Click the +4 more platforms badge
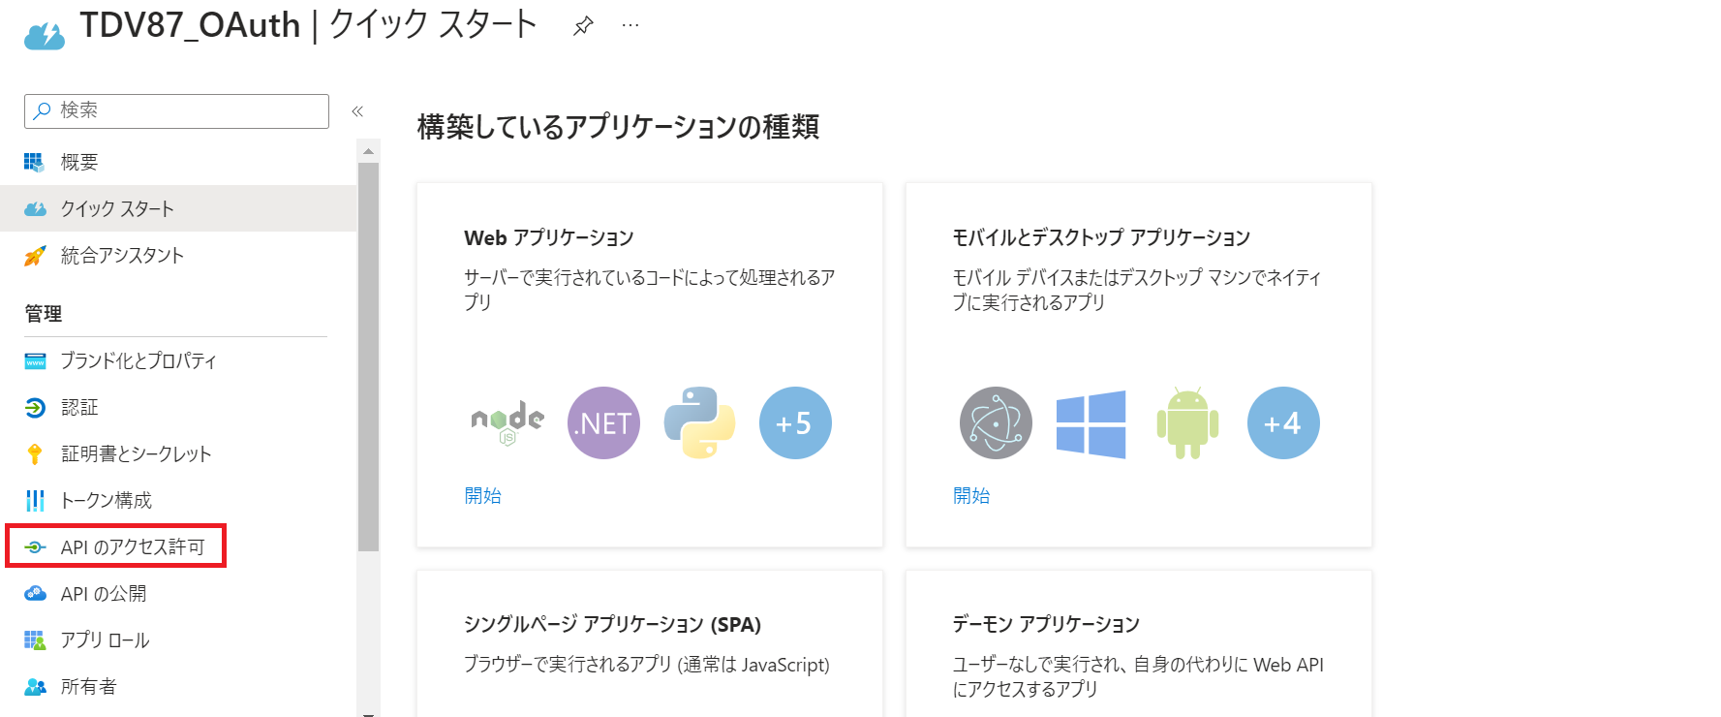Screen dimensions: 1721x717 point(1283,422)
